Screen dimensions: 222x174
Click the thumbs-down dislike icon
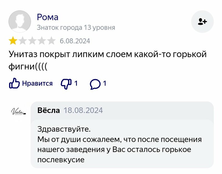(x=66, y=84)
